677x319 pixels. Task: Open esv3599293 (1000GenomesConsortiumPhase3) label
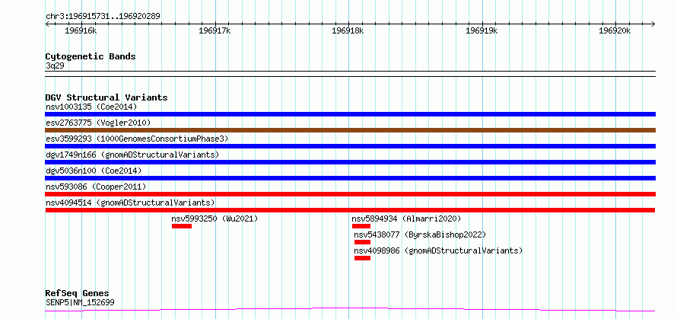tap(137, 139)
